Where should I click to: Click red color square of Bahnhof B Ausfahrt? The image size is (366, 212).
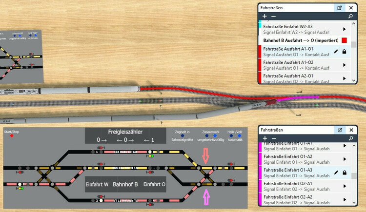[344, 40]
